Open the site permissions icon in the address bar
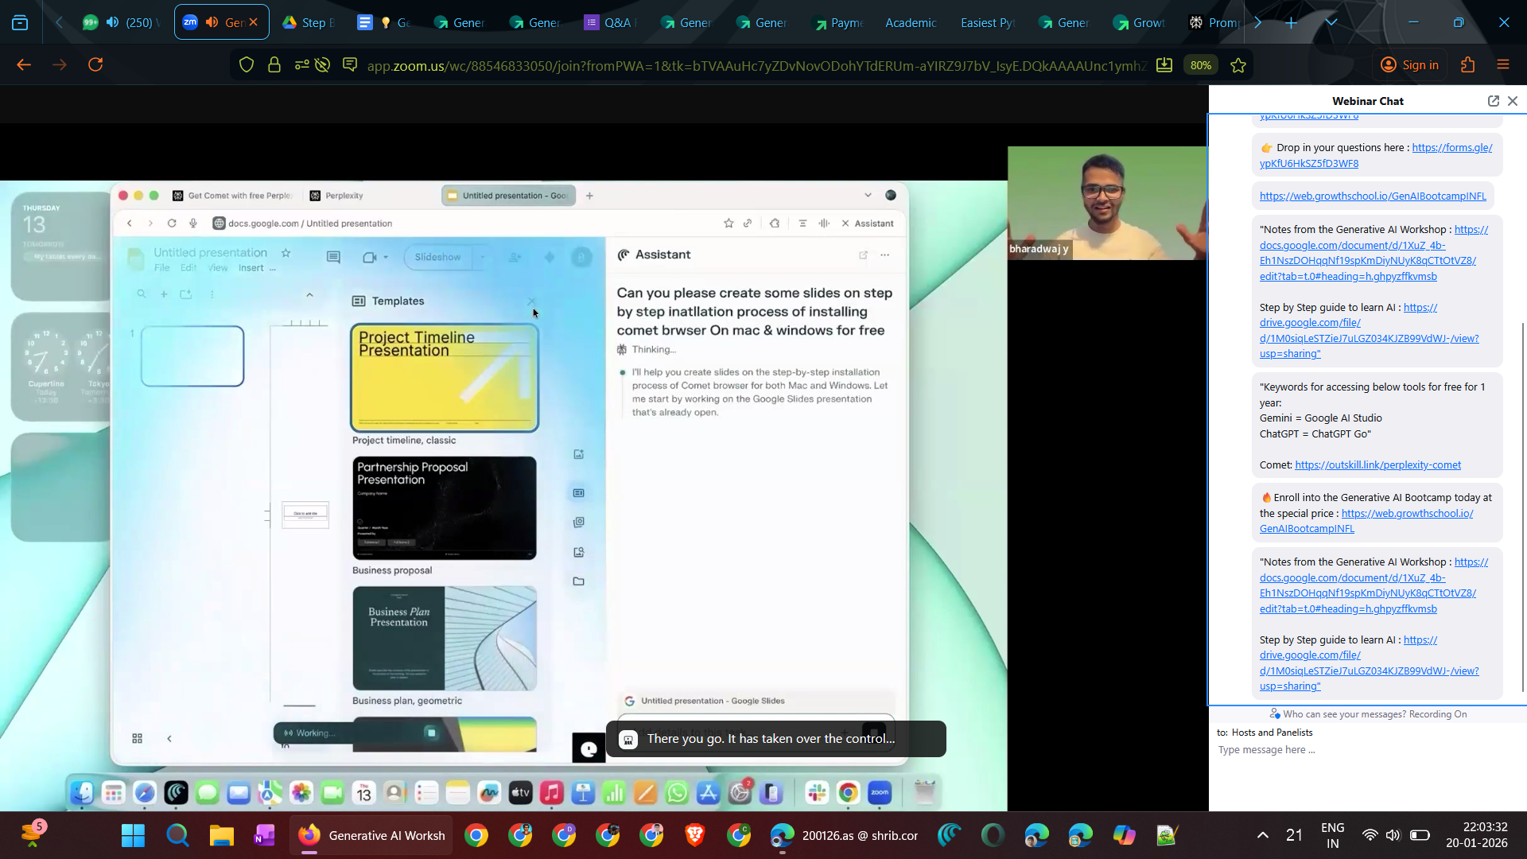 (x=301, y=65)
